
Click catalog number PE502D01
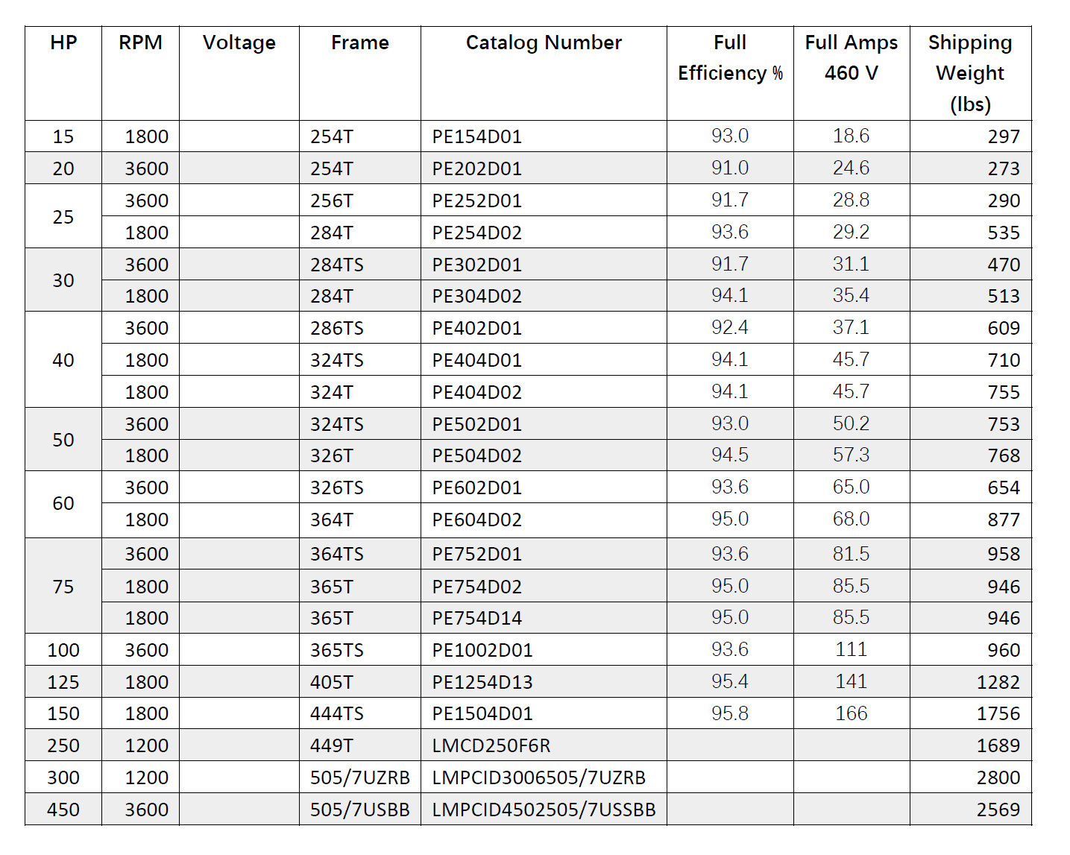tap(477, 424)
